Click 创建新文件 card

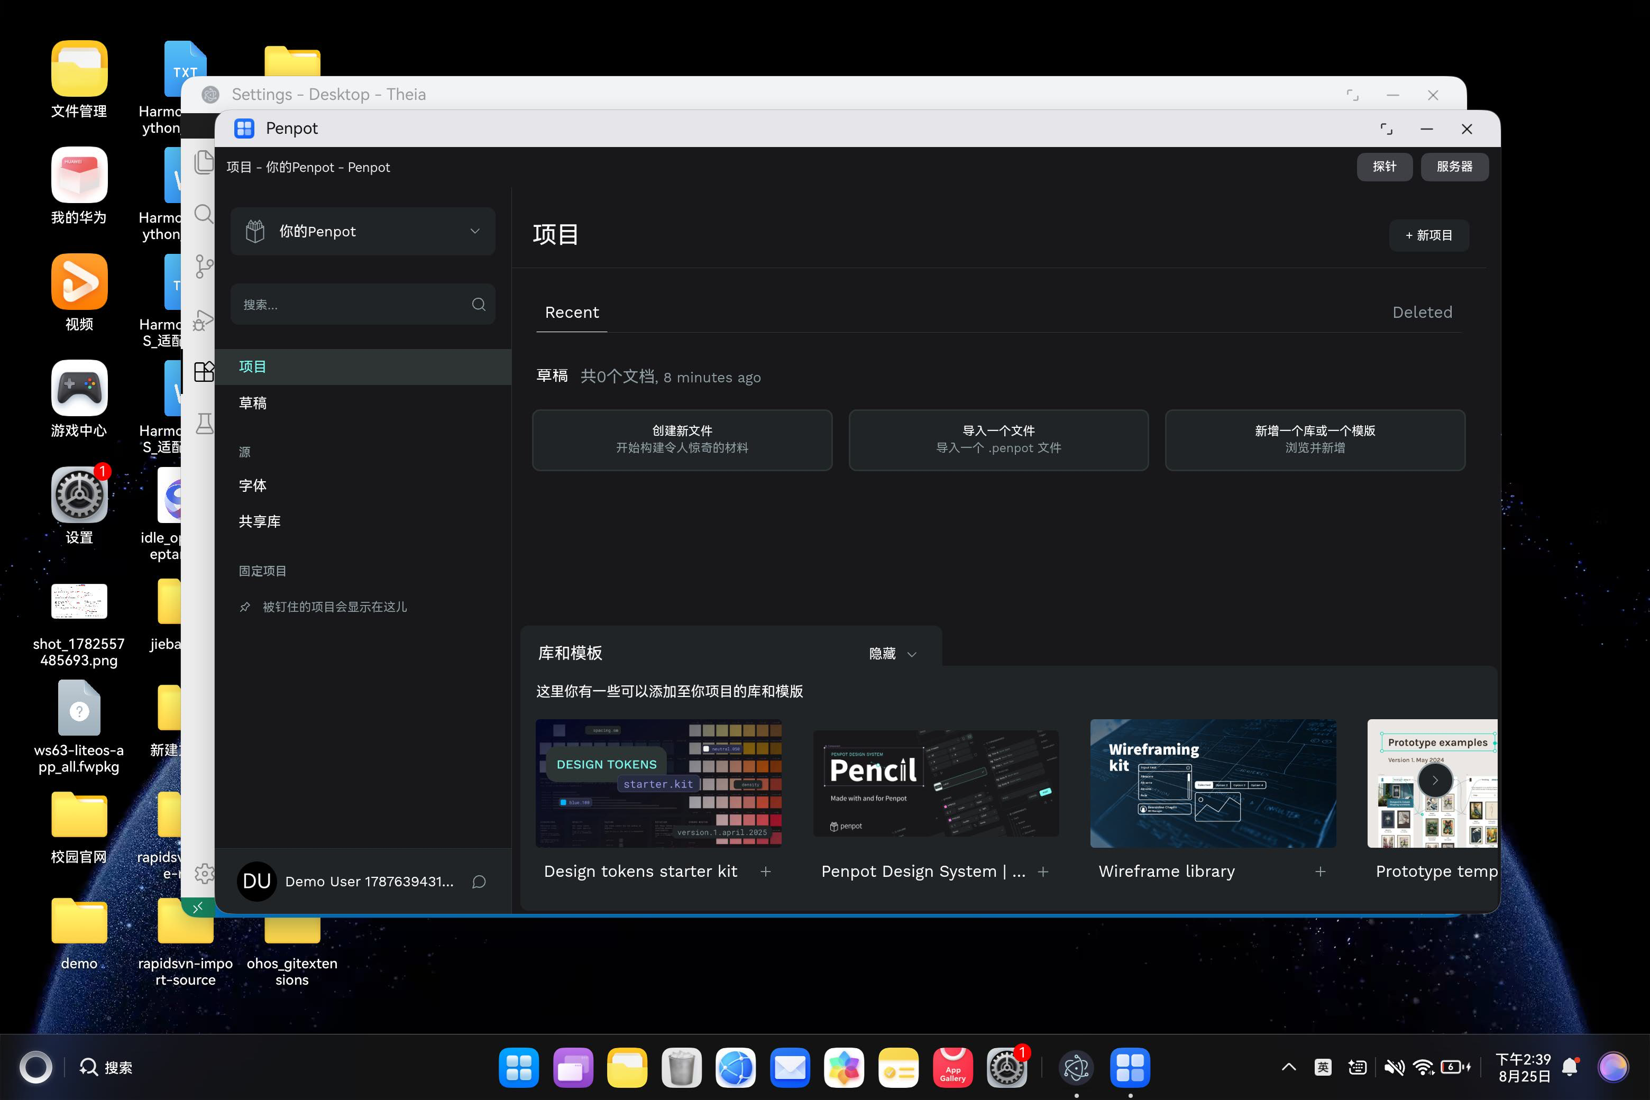pos(682,440)
